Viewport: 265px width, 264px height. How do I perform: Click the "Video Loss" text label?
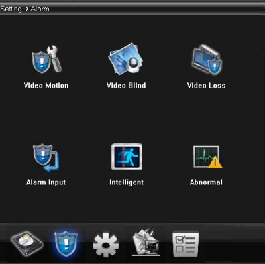coord(206,86)
